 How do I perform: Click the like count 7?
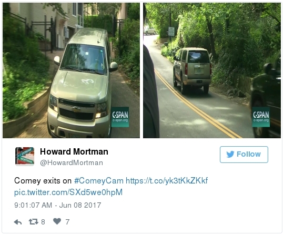click(67, 222)
